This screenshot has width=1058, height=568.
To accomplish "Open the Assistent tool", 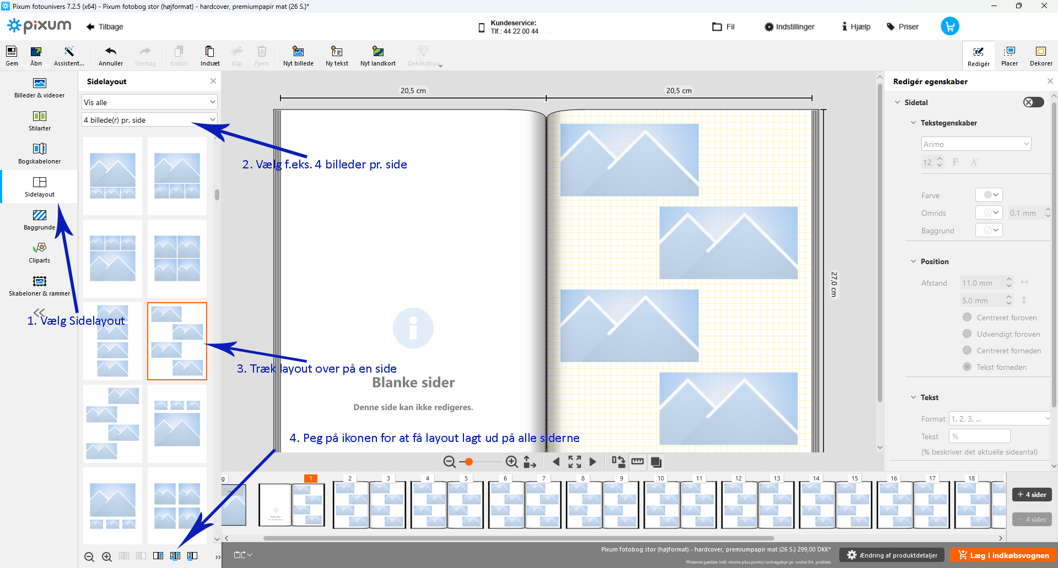I will tap(69, 56).
